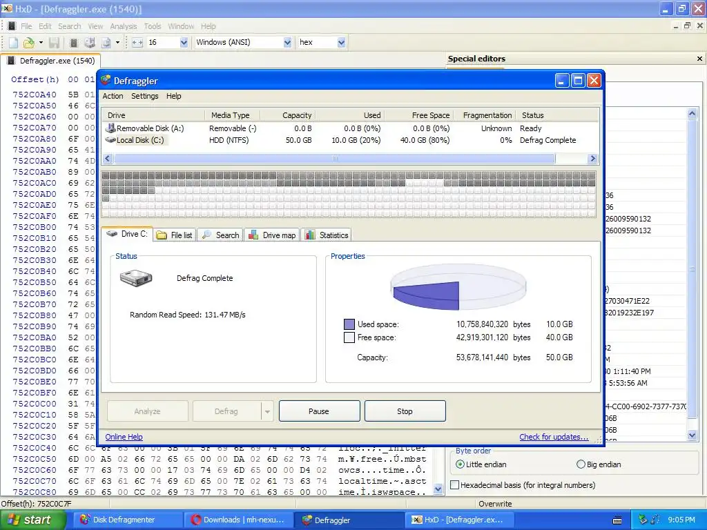Image resolution: width=707 pixels, height=530 pixels.
Task: Click the Open RAM chip icon in HxD toolbar
Action: (x=73, y=42)
